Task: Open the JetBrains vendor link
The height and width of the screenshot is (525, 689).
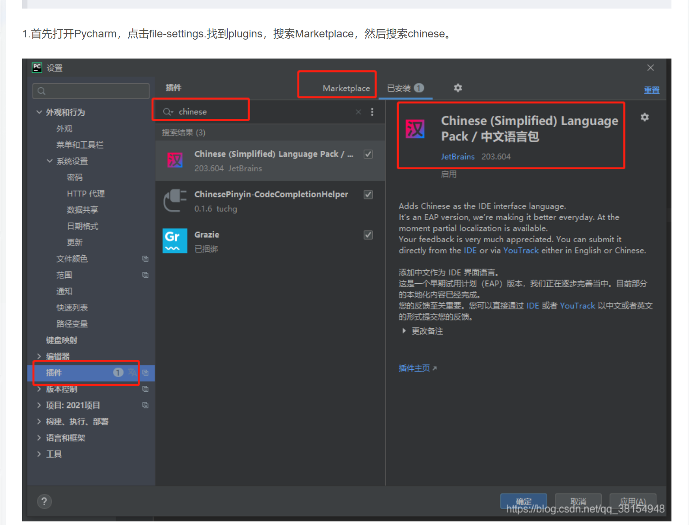Action: coord(458,156)
